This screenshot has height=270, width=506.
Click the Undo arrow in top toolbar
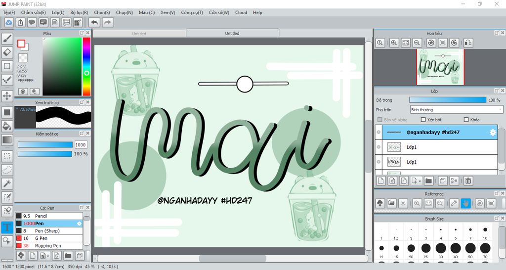coord(94,23)
